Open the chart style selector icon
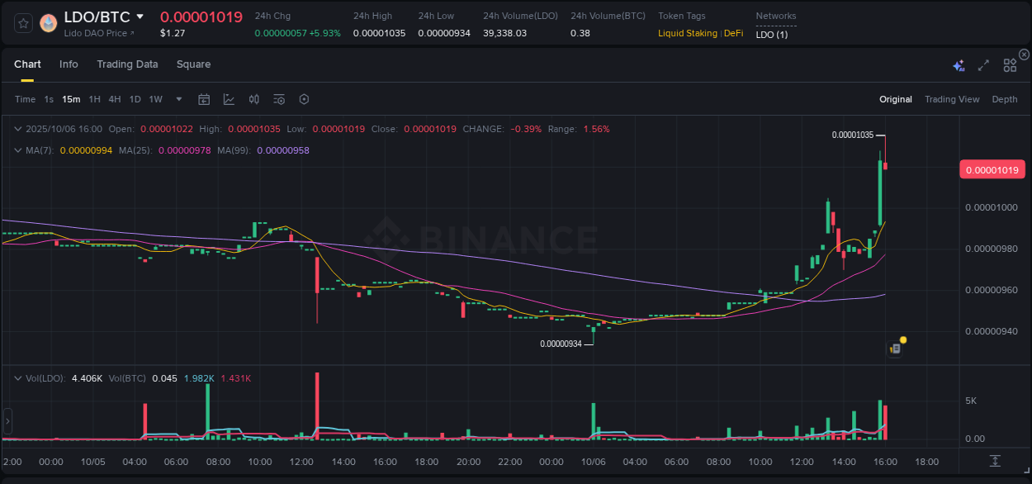Screen dimensions: 1032x484 [229, 99]
